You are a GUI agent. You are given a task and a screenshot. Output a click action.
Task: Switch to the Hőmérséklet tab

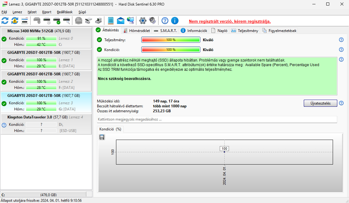pyautogui.click(x=137, y=31)
